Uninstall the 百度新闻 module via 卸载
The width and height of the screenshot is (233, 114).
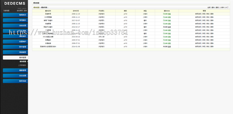point(169,14)
